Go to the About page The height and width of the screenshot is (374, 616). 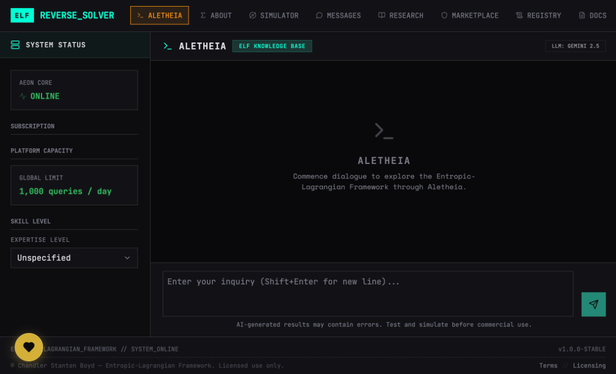[x=216, y=15]
